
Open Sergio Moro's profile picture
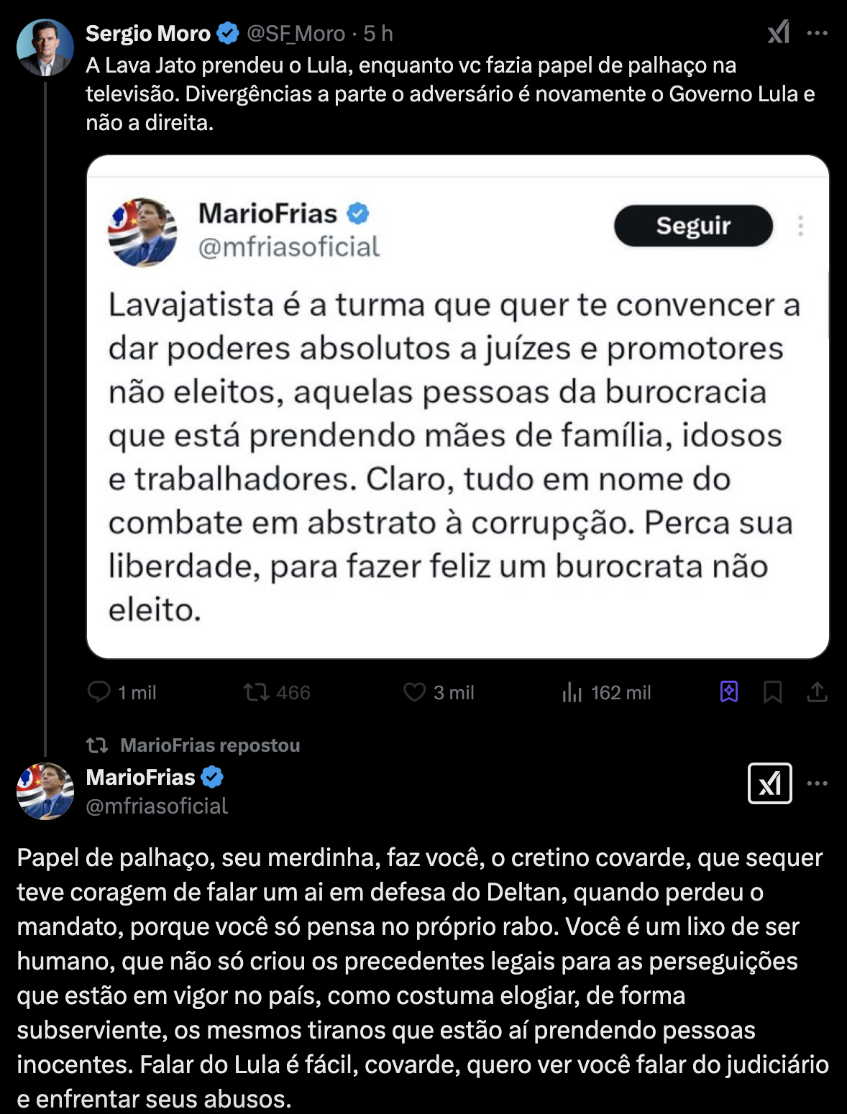(x=45, y=47)
